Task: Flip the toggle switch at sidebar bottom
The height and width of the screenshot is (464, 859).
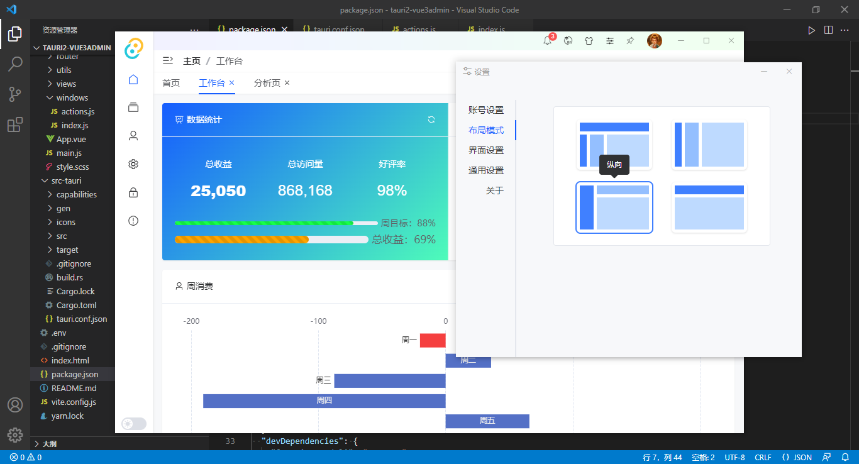Action: (133, 424)
